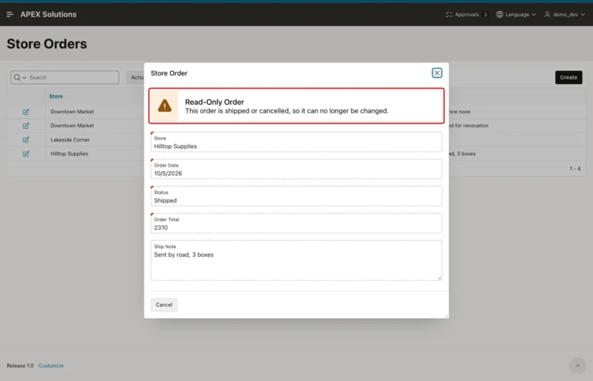Click the 'for renovation' note cell
Viewport: 593px width, 381px height.
[x=469, y=126]
